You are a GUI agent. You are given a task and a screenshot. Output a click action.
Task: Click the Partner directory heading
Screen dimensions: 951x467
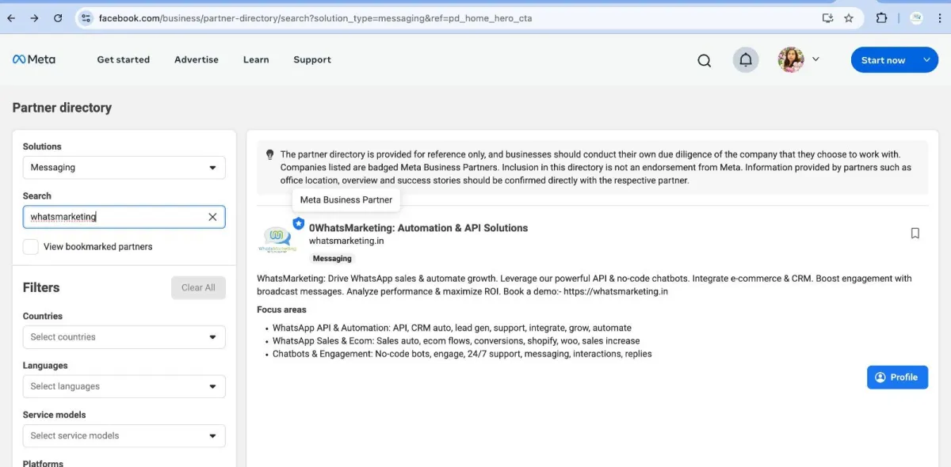click(62, 108)
